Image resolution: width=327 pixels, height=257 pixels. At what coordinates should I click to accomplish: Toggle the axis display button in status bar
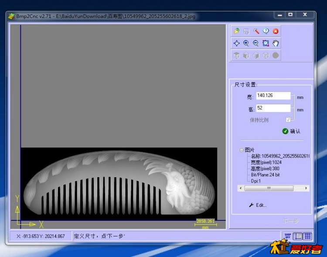click(298, 236)
